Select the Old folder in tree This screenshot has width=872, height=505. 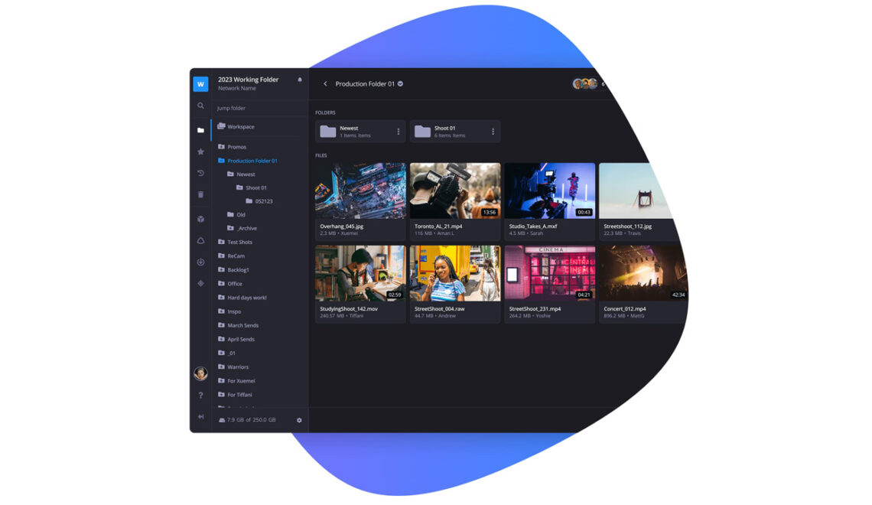tap(236, 215)
